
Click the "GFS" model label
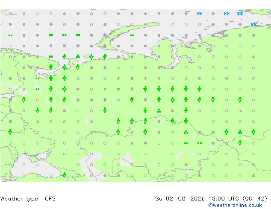(x=50, y=199)
